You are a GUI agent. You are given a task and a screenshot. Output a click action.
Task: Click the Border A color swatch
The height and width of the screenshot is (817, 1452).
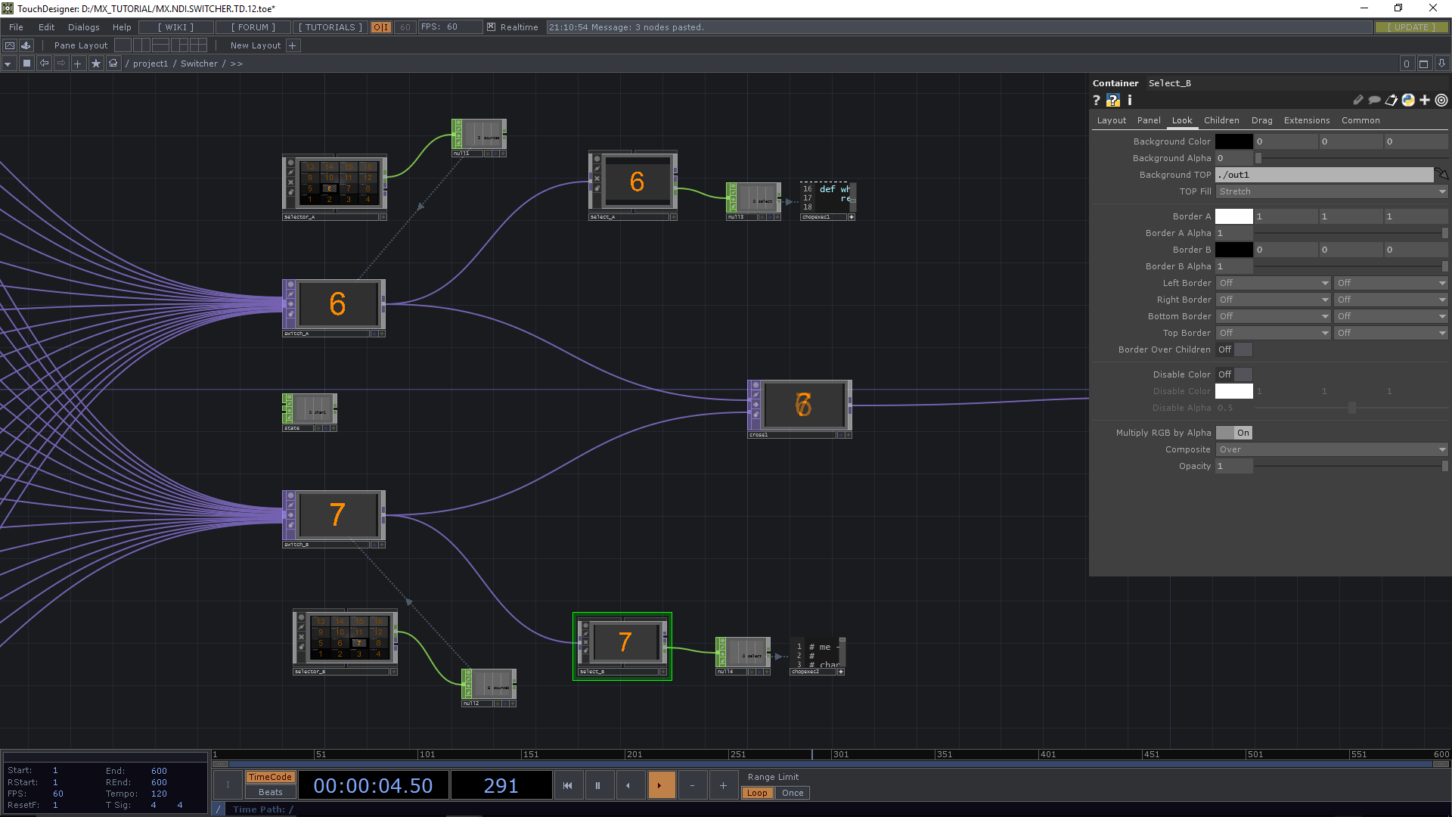point(1234,216)
